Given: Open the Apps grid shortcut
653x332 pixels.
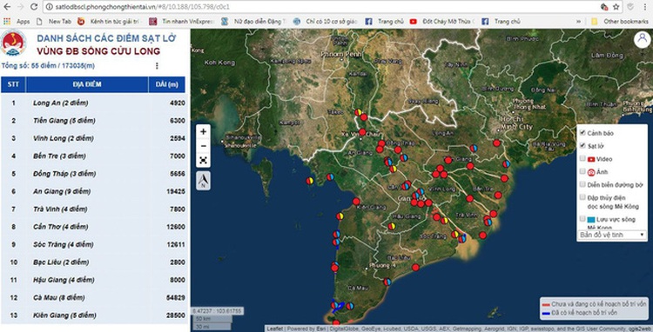Looking at the screenshot, I should point(17,21).
